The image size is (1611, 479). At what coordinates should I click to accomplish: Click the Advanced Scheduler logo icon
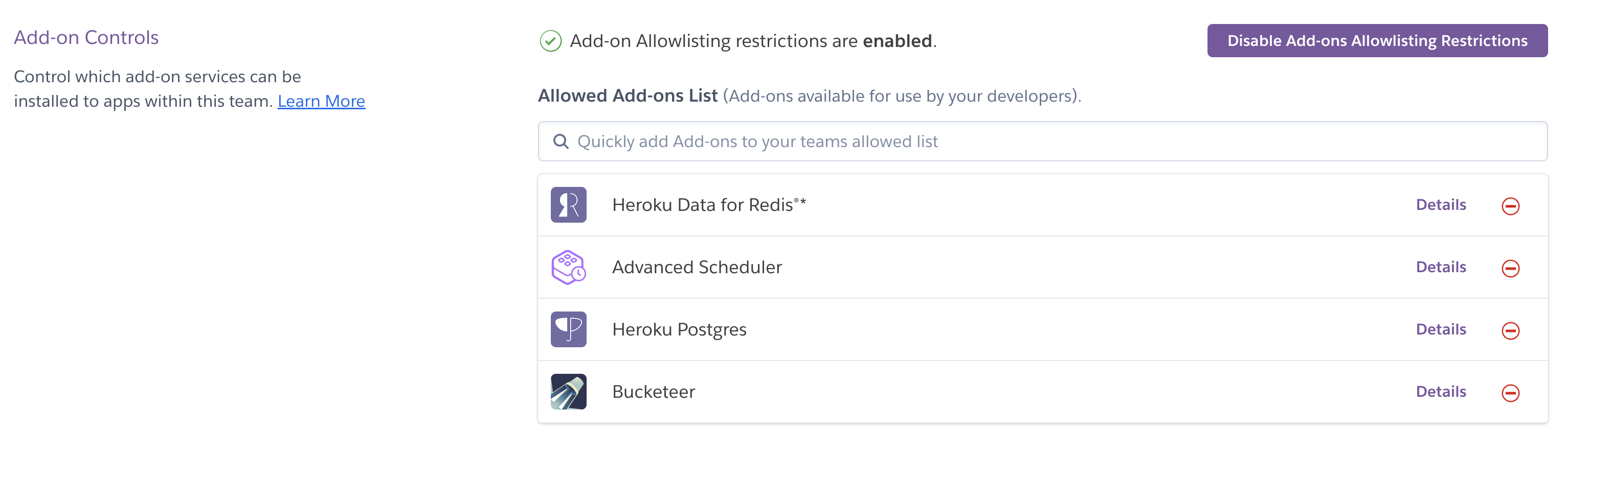568,267
